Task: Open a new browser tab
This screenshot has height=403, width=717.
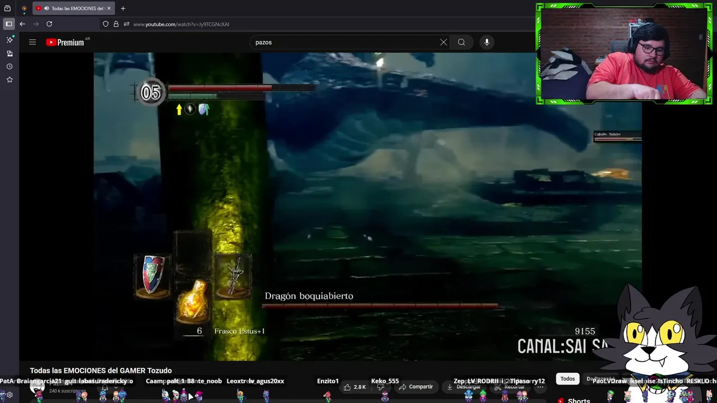Action: (123, 8)
